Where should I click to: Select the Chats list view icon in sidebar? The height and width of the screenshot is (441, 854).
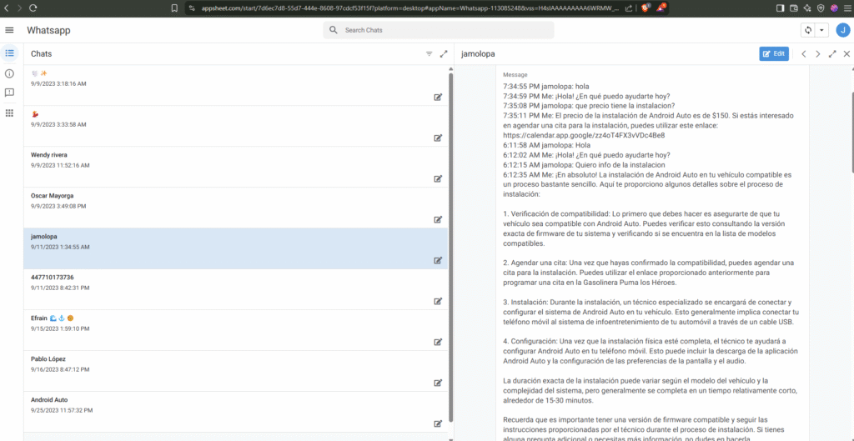coord(9,53)
